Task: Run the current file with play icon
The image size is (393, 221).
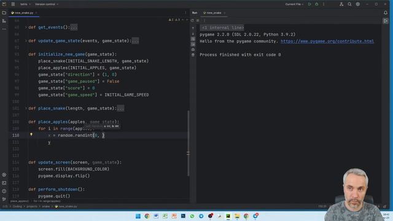Action: click(309, 4)
